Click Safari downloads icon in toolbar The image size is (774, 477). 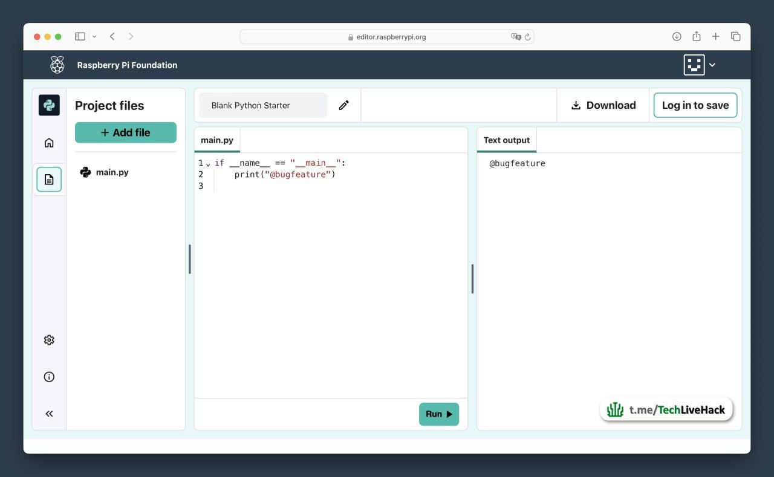(x=677, y=37)
